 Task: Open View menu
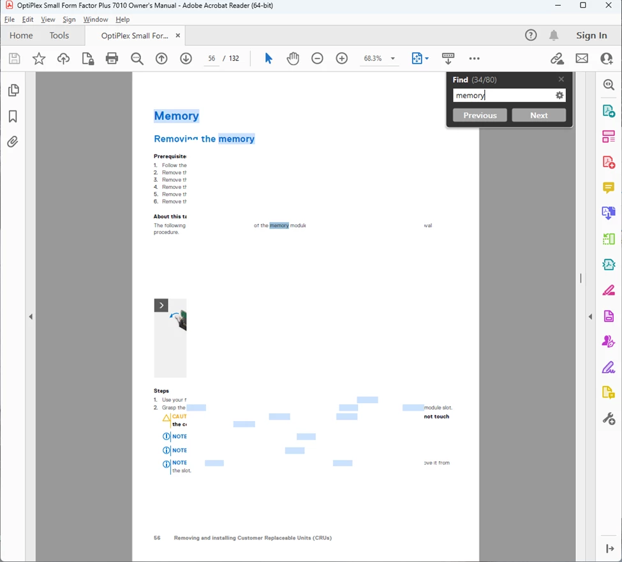(x=48, y=19)
